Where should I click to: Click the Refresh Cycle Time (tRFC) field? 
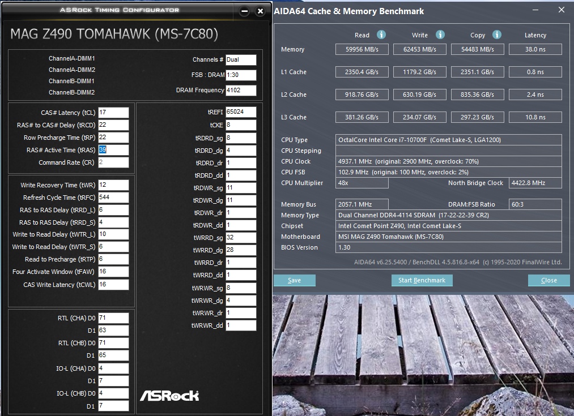pyautogui.click(x=113, y=198)
